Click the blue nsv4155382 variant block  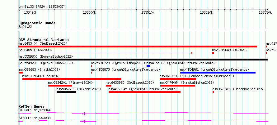pyautogui.click(x=148, y=66)
